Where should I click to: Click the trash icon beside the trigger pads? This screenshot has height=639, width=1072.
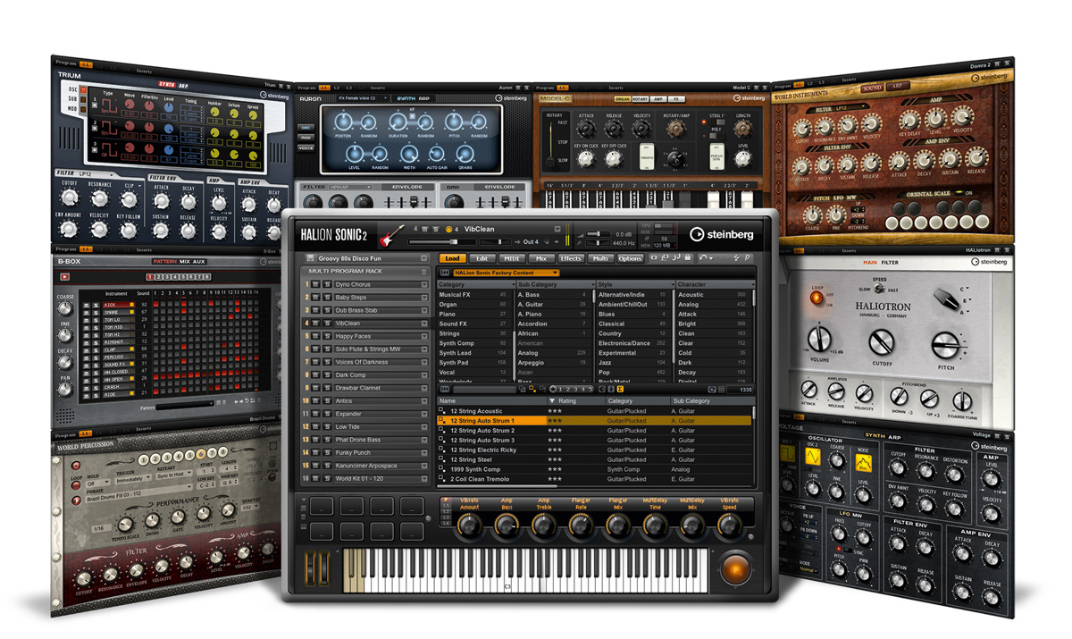pos(304,517)
